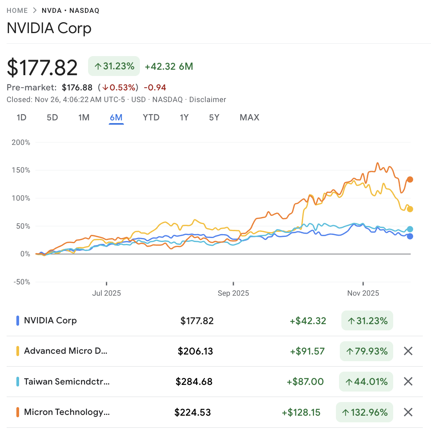Switch to the YTD view
Screen dimensions: 431x434
tap(151, 117)
